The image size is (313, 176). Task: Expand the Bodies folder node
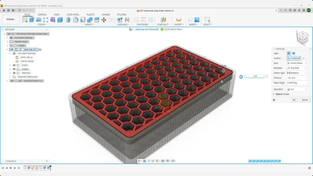pyautogui.click(x=10, y=69)
